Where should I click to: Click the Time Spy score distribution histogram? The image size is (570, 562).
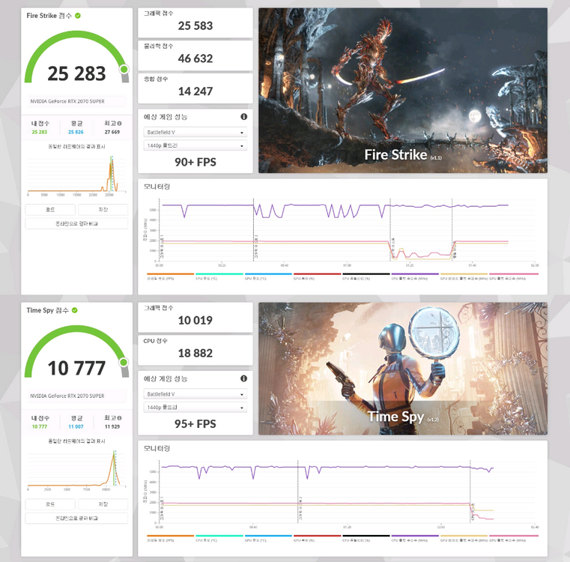click(x=76, y=471)
